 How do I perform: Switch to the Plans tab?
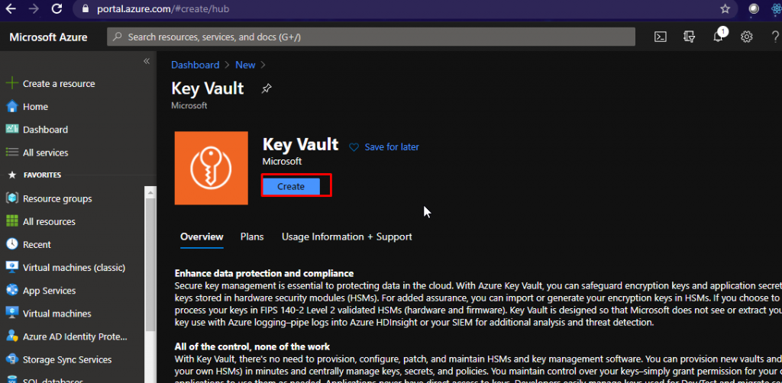pyautogui.click(x=252, y=237)
